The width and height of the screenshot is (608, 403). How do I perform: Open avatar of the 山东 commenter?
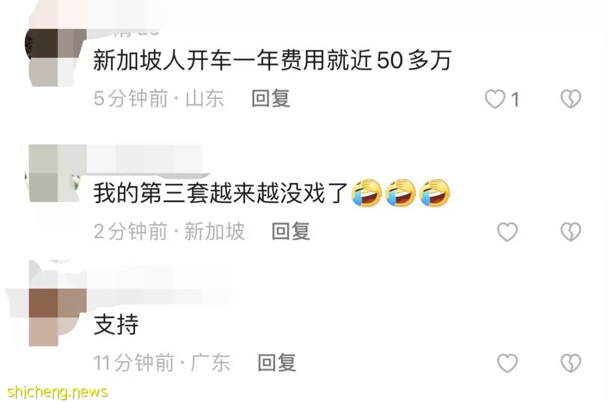coord(55,57)
